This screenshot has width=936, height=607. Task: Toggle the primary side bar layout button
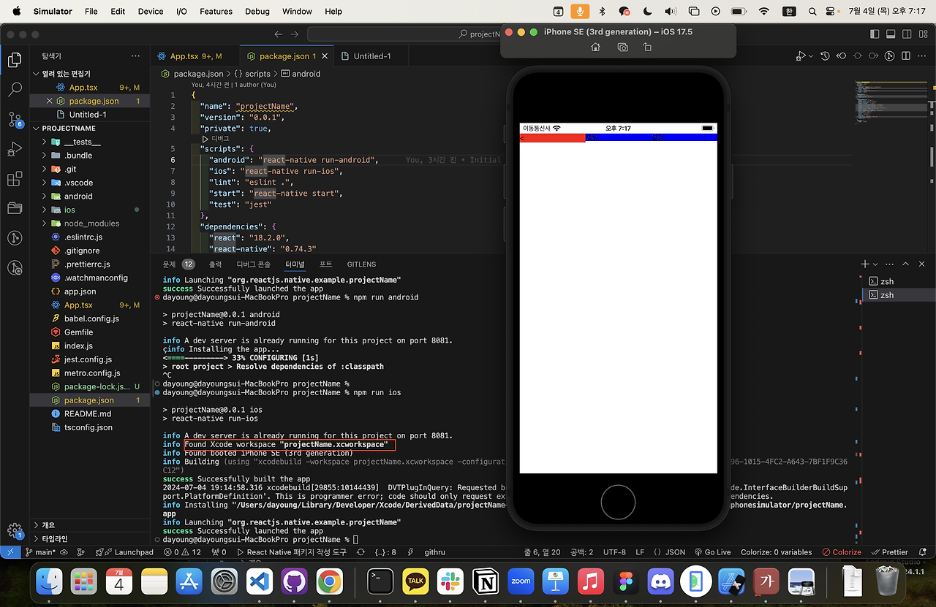click(875, 34)
